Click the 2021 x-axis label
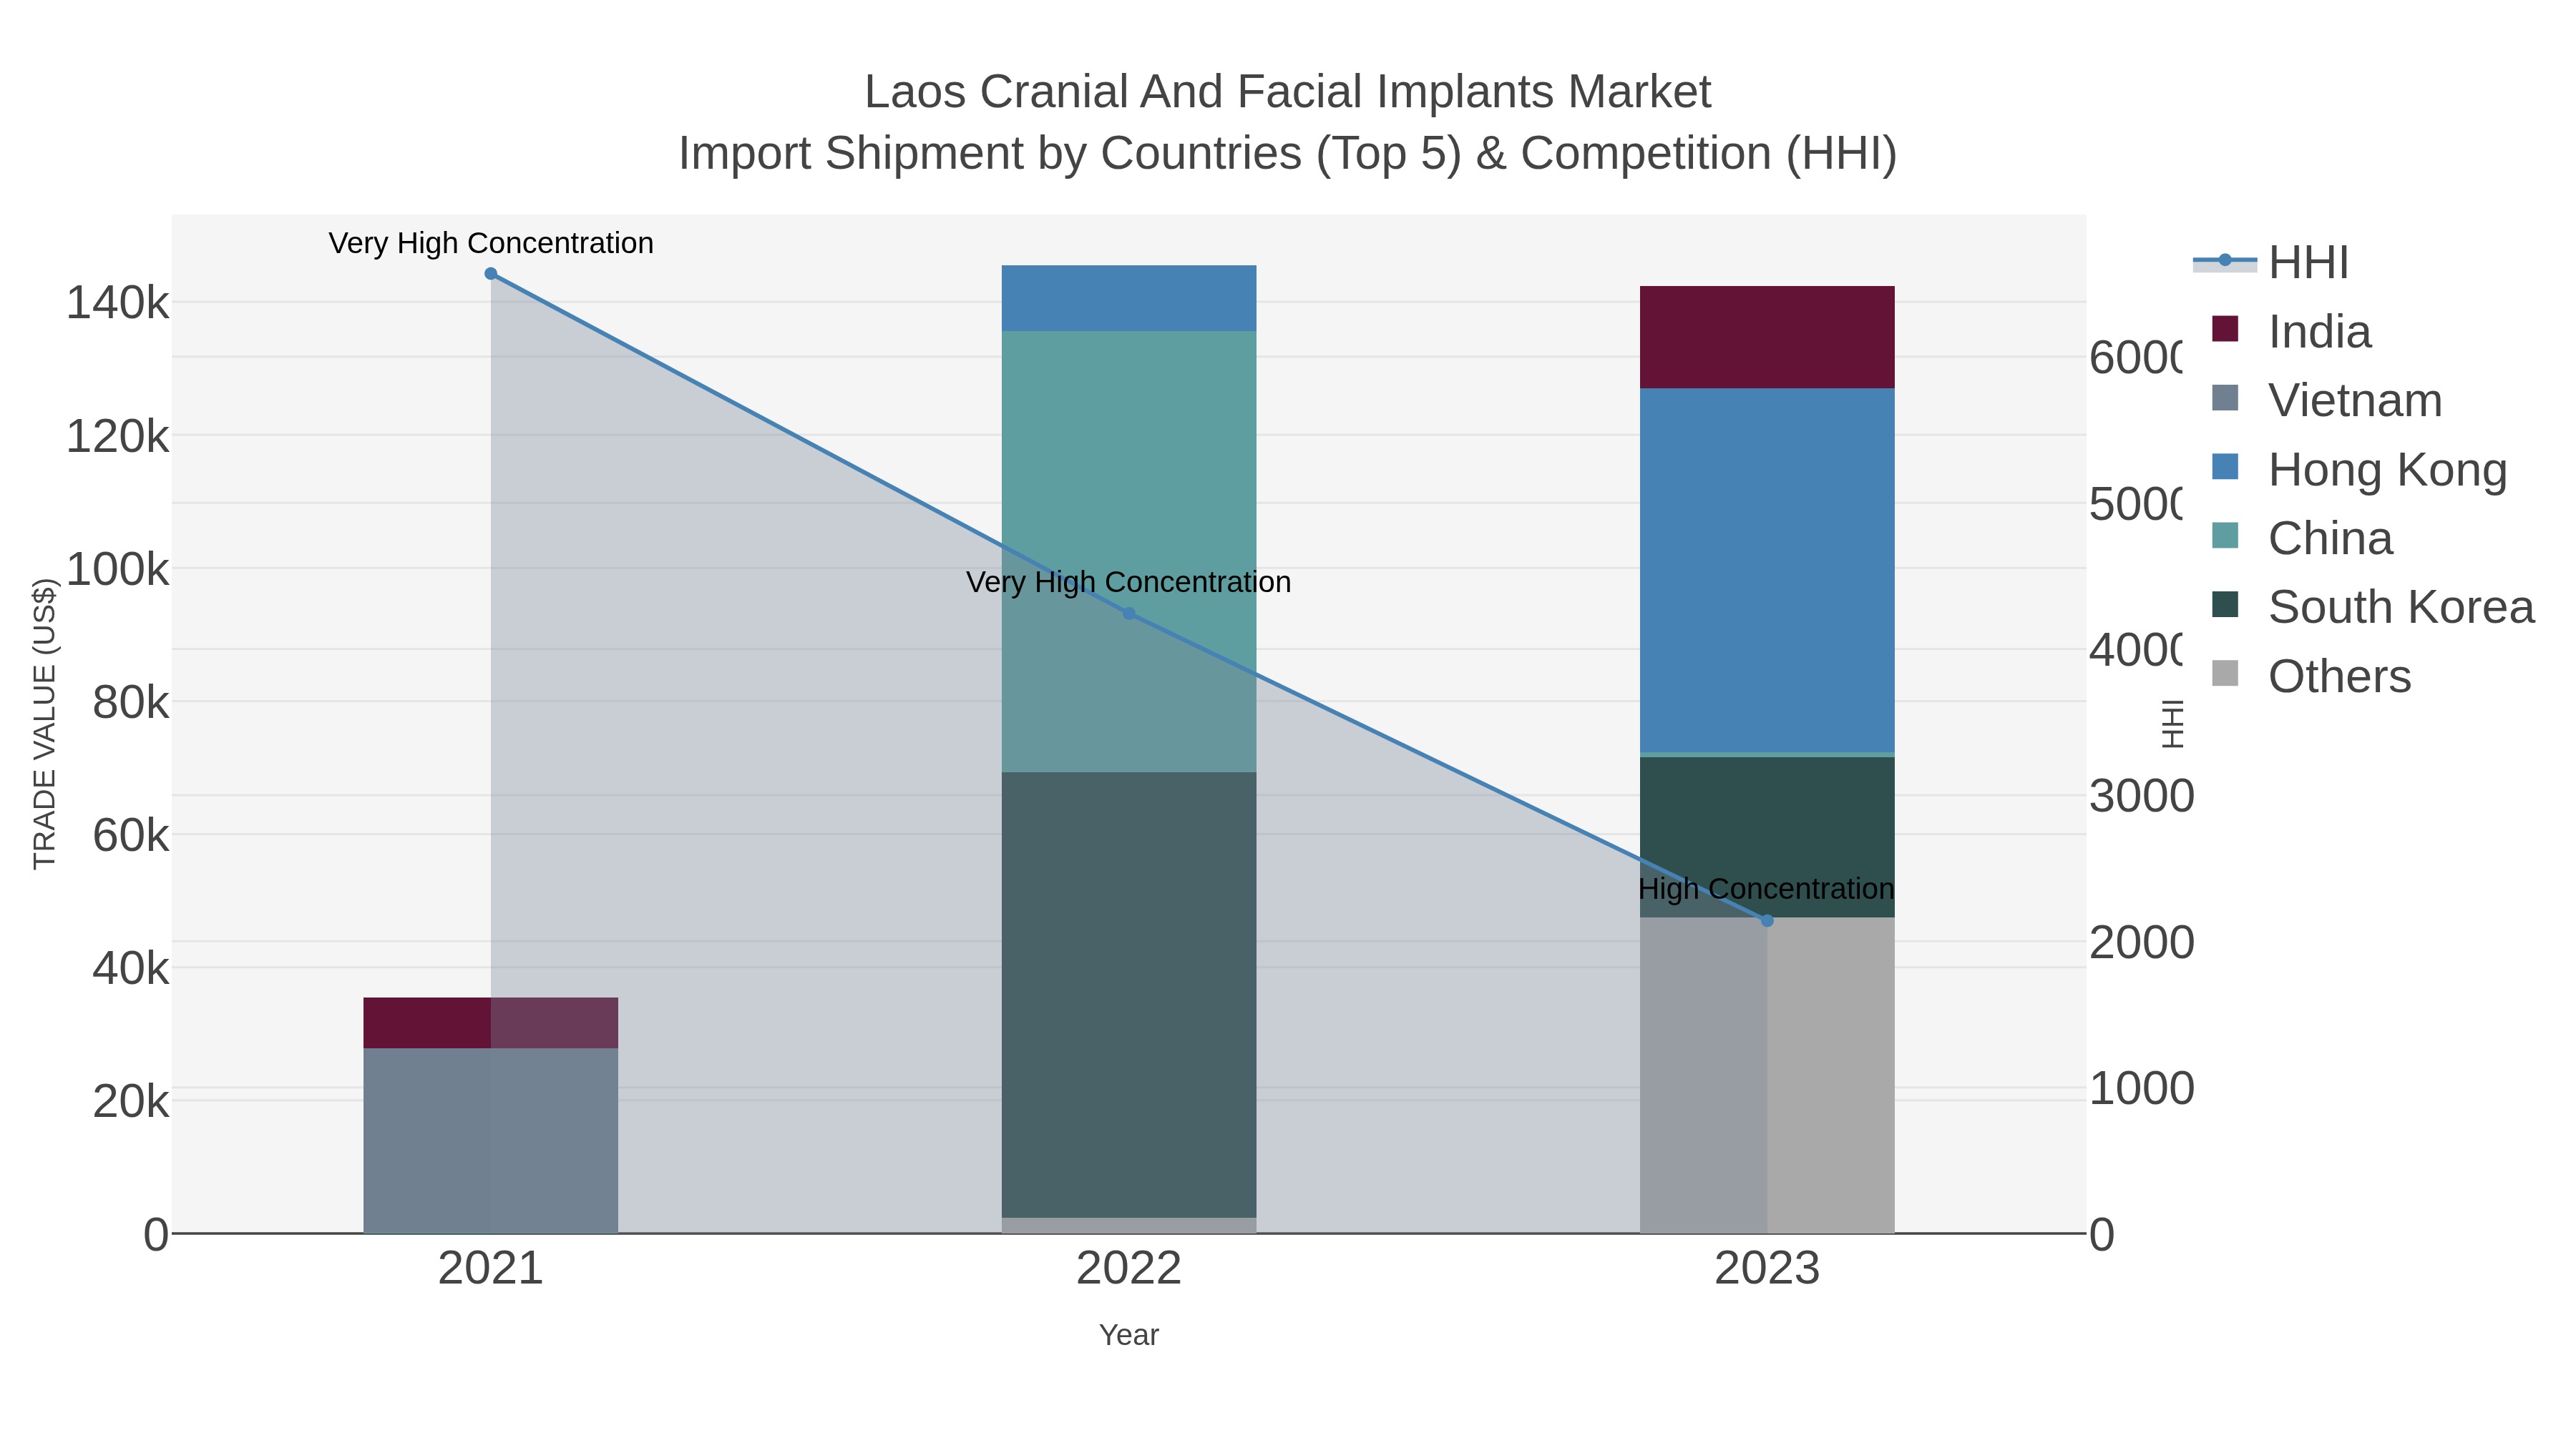 click(491, 1269)
